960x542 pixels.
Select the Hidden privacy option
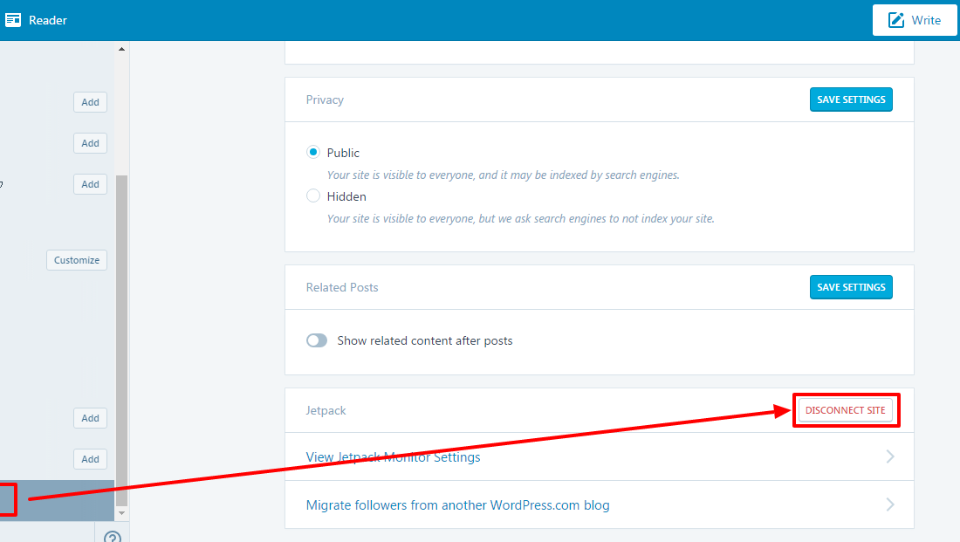tap(313, 196)
